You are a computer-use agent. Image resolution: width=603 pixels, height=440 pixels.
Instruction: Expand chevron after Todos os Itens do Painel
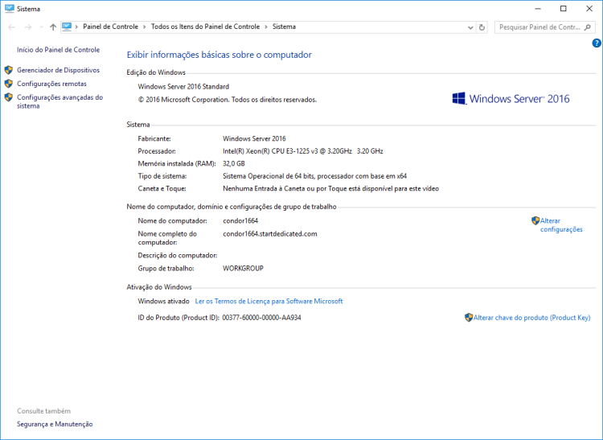pyautogui.click(x=266, y=27)
